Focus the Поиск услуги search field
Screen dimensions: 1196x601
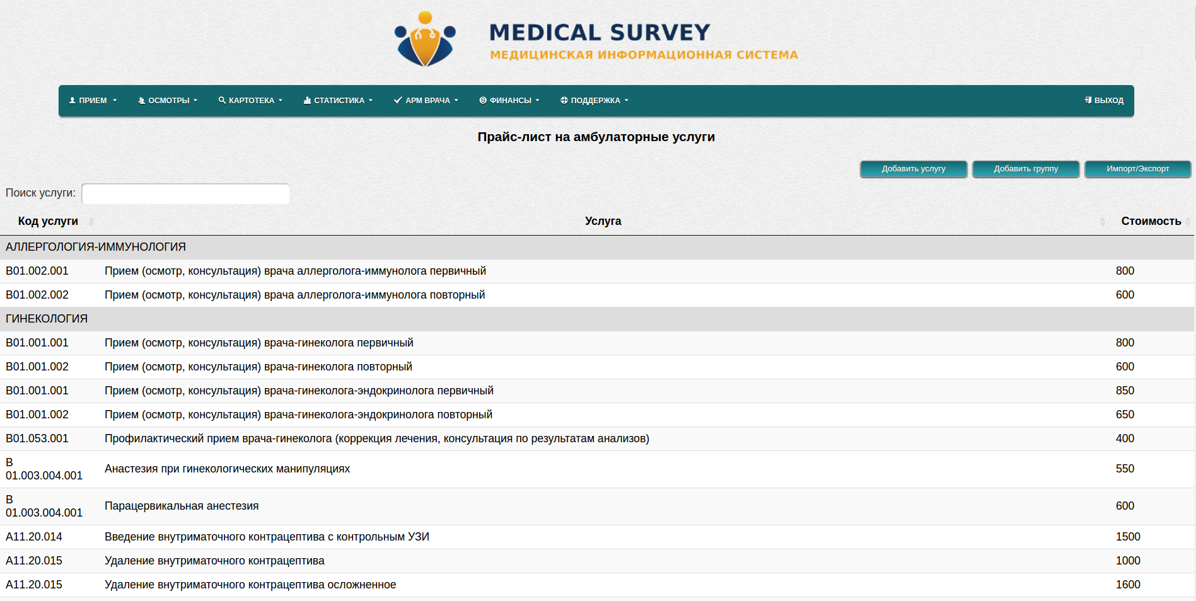coord(185,194)
